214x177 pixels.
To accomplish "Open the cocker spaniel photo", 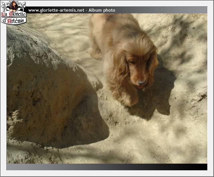I will [107, 88].
